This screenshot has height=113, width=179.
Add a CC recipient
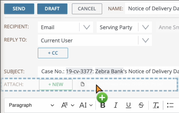click(53, 53)
